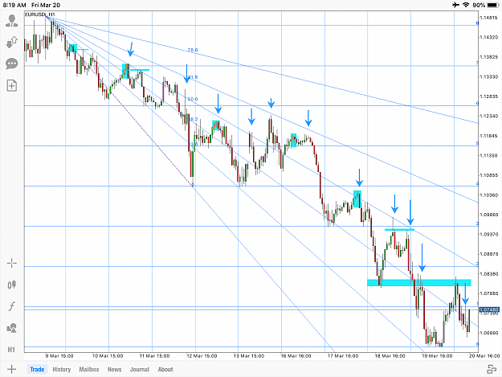Select the 78.6 Fibonacci fan label

(193, 50)
